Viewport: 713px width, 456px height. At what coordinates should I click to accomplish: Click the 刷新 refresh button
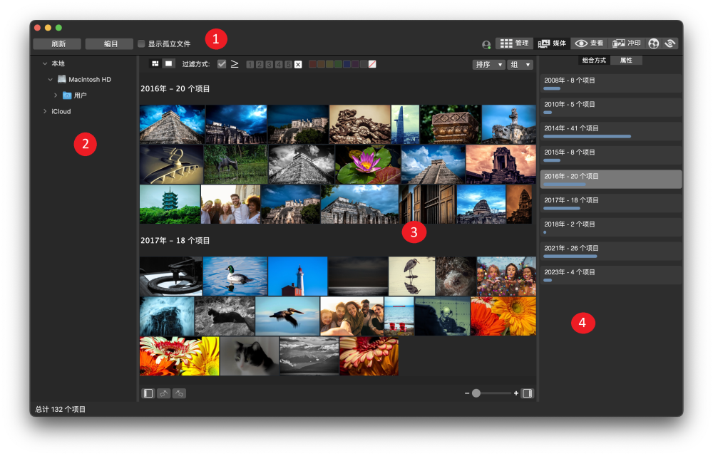[57, 43]
